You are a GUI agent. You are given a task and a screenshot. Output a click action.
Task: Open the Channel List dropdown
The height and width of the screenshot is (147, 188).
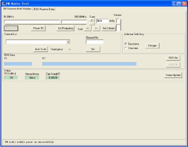coord(68,42)
